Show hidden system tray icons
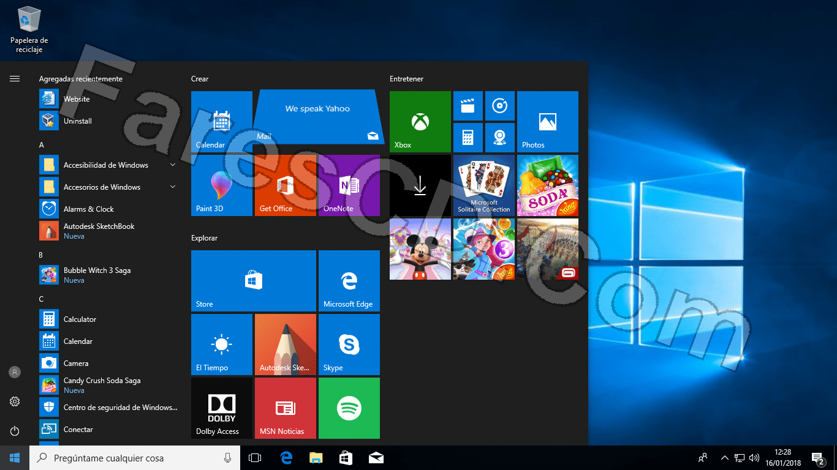This screenshot has width=837, height=470. click(724, 458)
